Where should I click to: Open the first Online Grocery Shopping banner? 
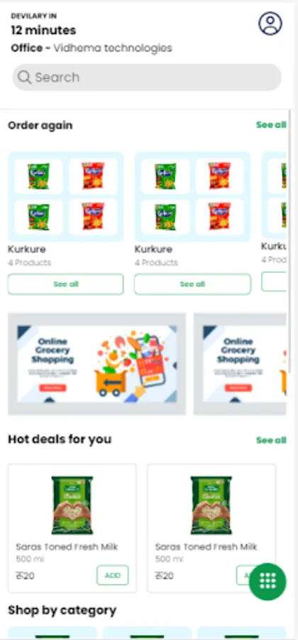click(x=97, y=364)
